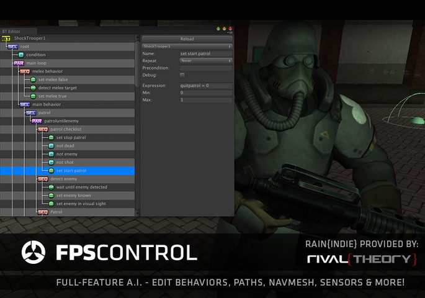
Task: Click the SEL icon of the root node
Action: click(x=13, y=47)
